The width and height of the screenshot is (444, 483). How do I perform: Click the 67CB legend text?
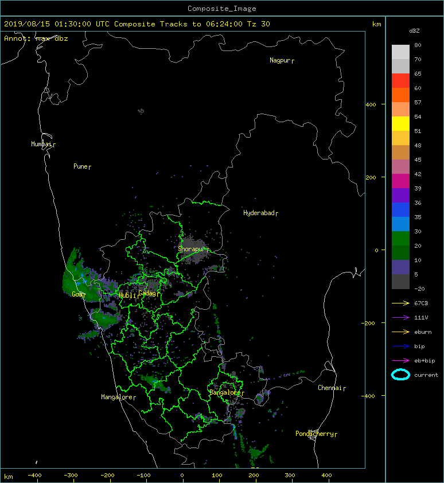421,303
